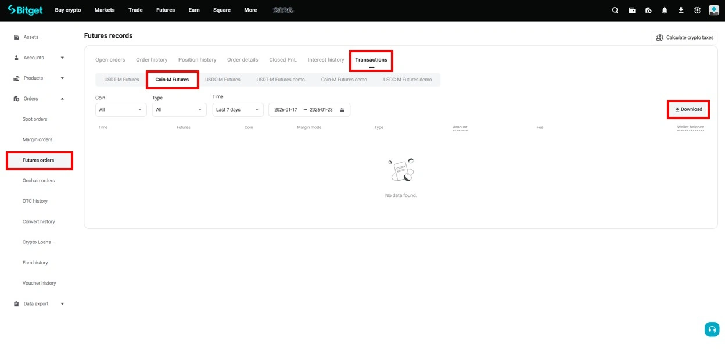Open Buy crypto menu
725x351 pixels.
[68, 10]
